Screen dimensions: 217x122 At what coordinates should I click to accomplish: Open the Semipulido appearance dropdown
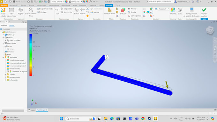tap(81, 2)
